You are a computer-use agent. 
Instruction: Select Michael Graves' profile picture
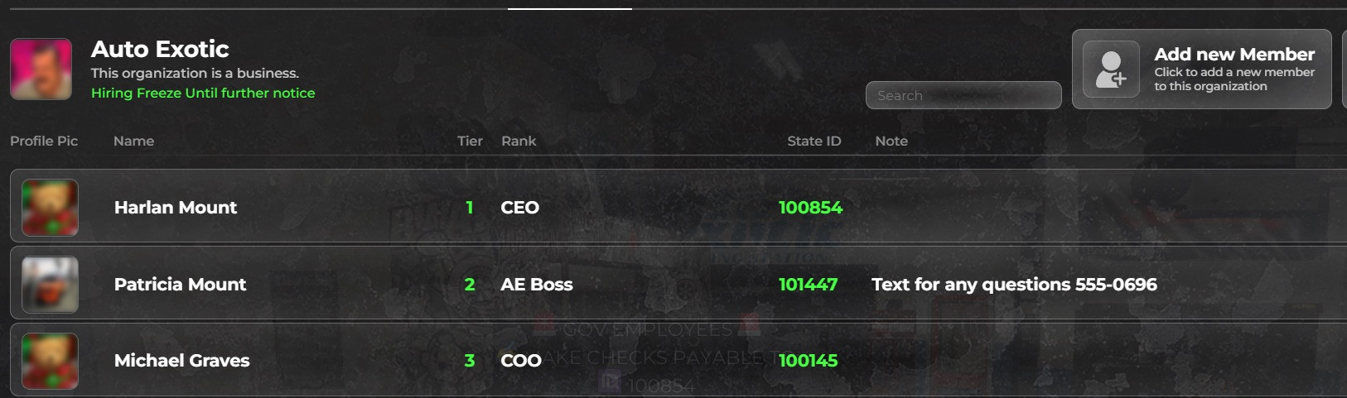pos(50,361)
